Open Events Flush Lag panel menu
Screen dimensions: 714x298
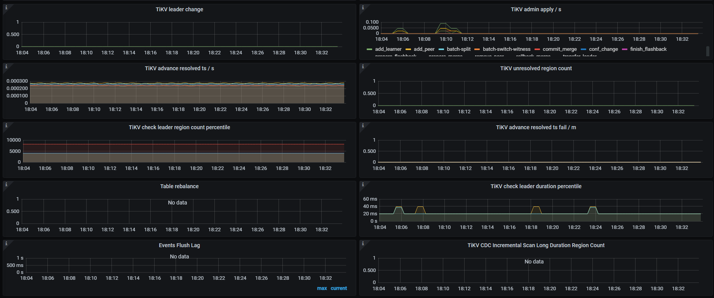179,245
